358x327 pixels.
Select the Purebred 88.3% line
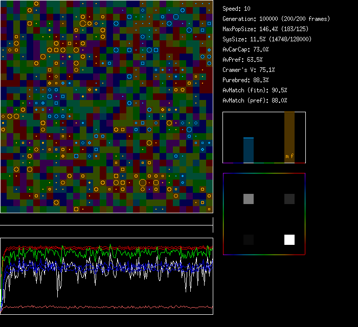click(x=245, y=80)
